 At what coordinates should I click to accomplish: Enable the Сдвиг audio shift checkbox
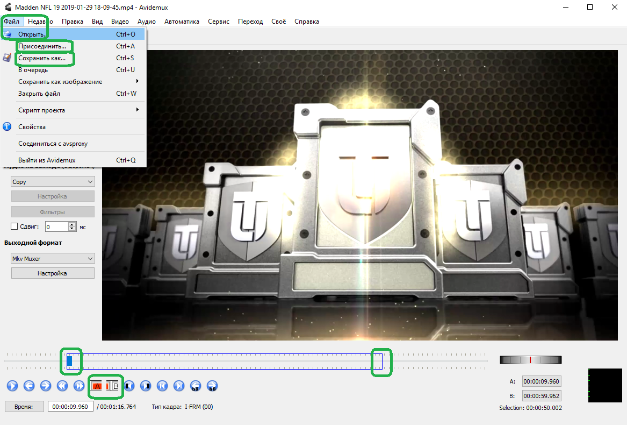(15, 226)
